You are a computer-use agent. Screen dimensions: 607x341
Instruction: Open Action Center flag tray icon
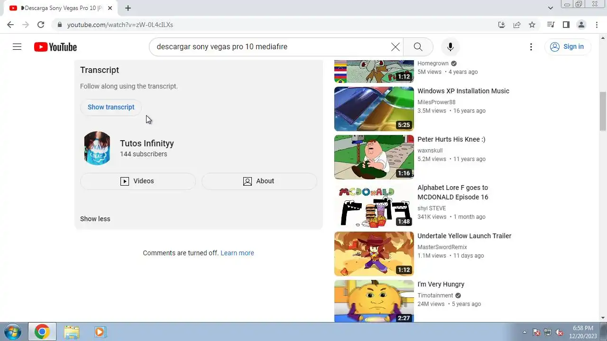coord(537,332)
